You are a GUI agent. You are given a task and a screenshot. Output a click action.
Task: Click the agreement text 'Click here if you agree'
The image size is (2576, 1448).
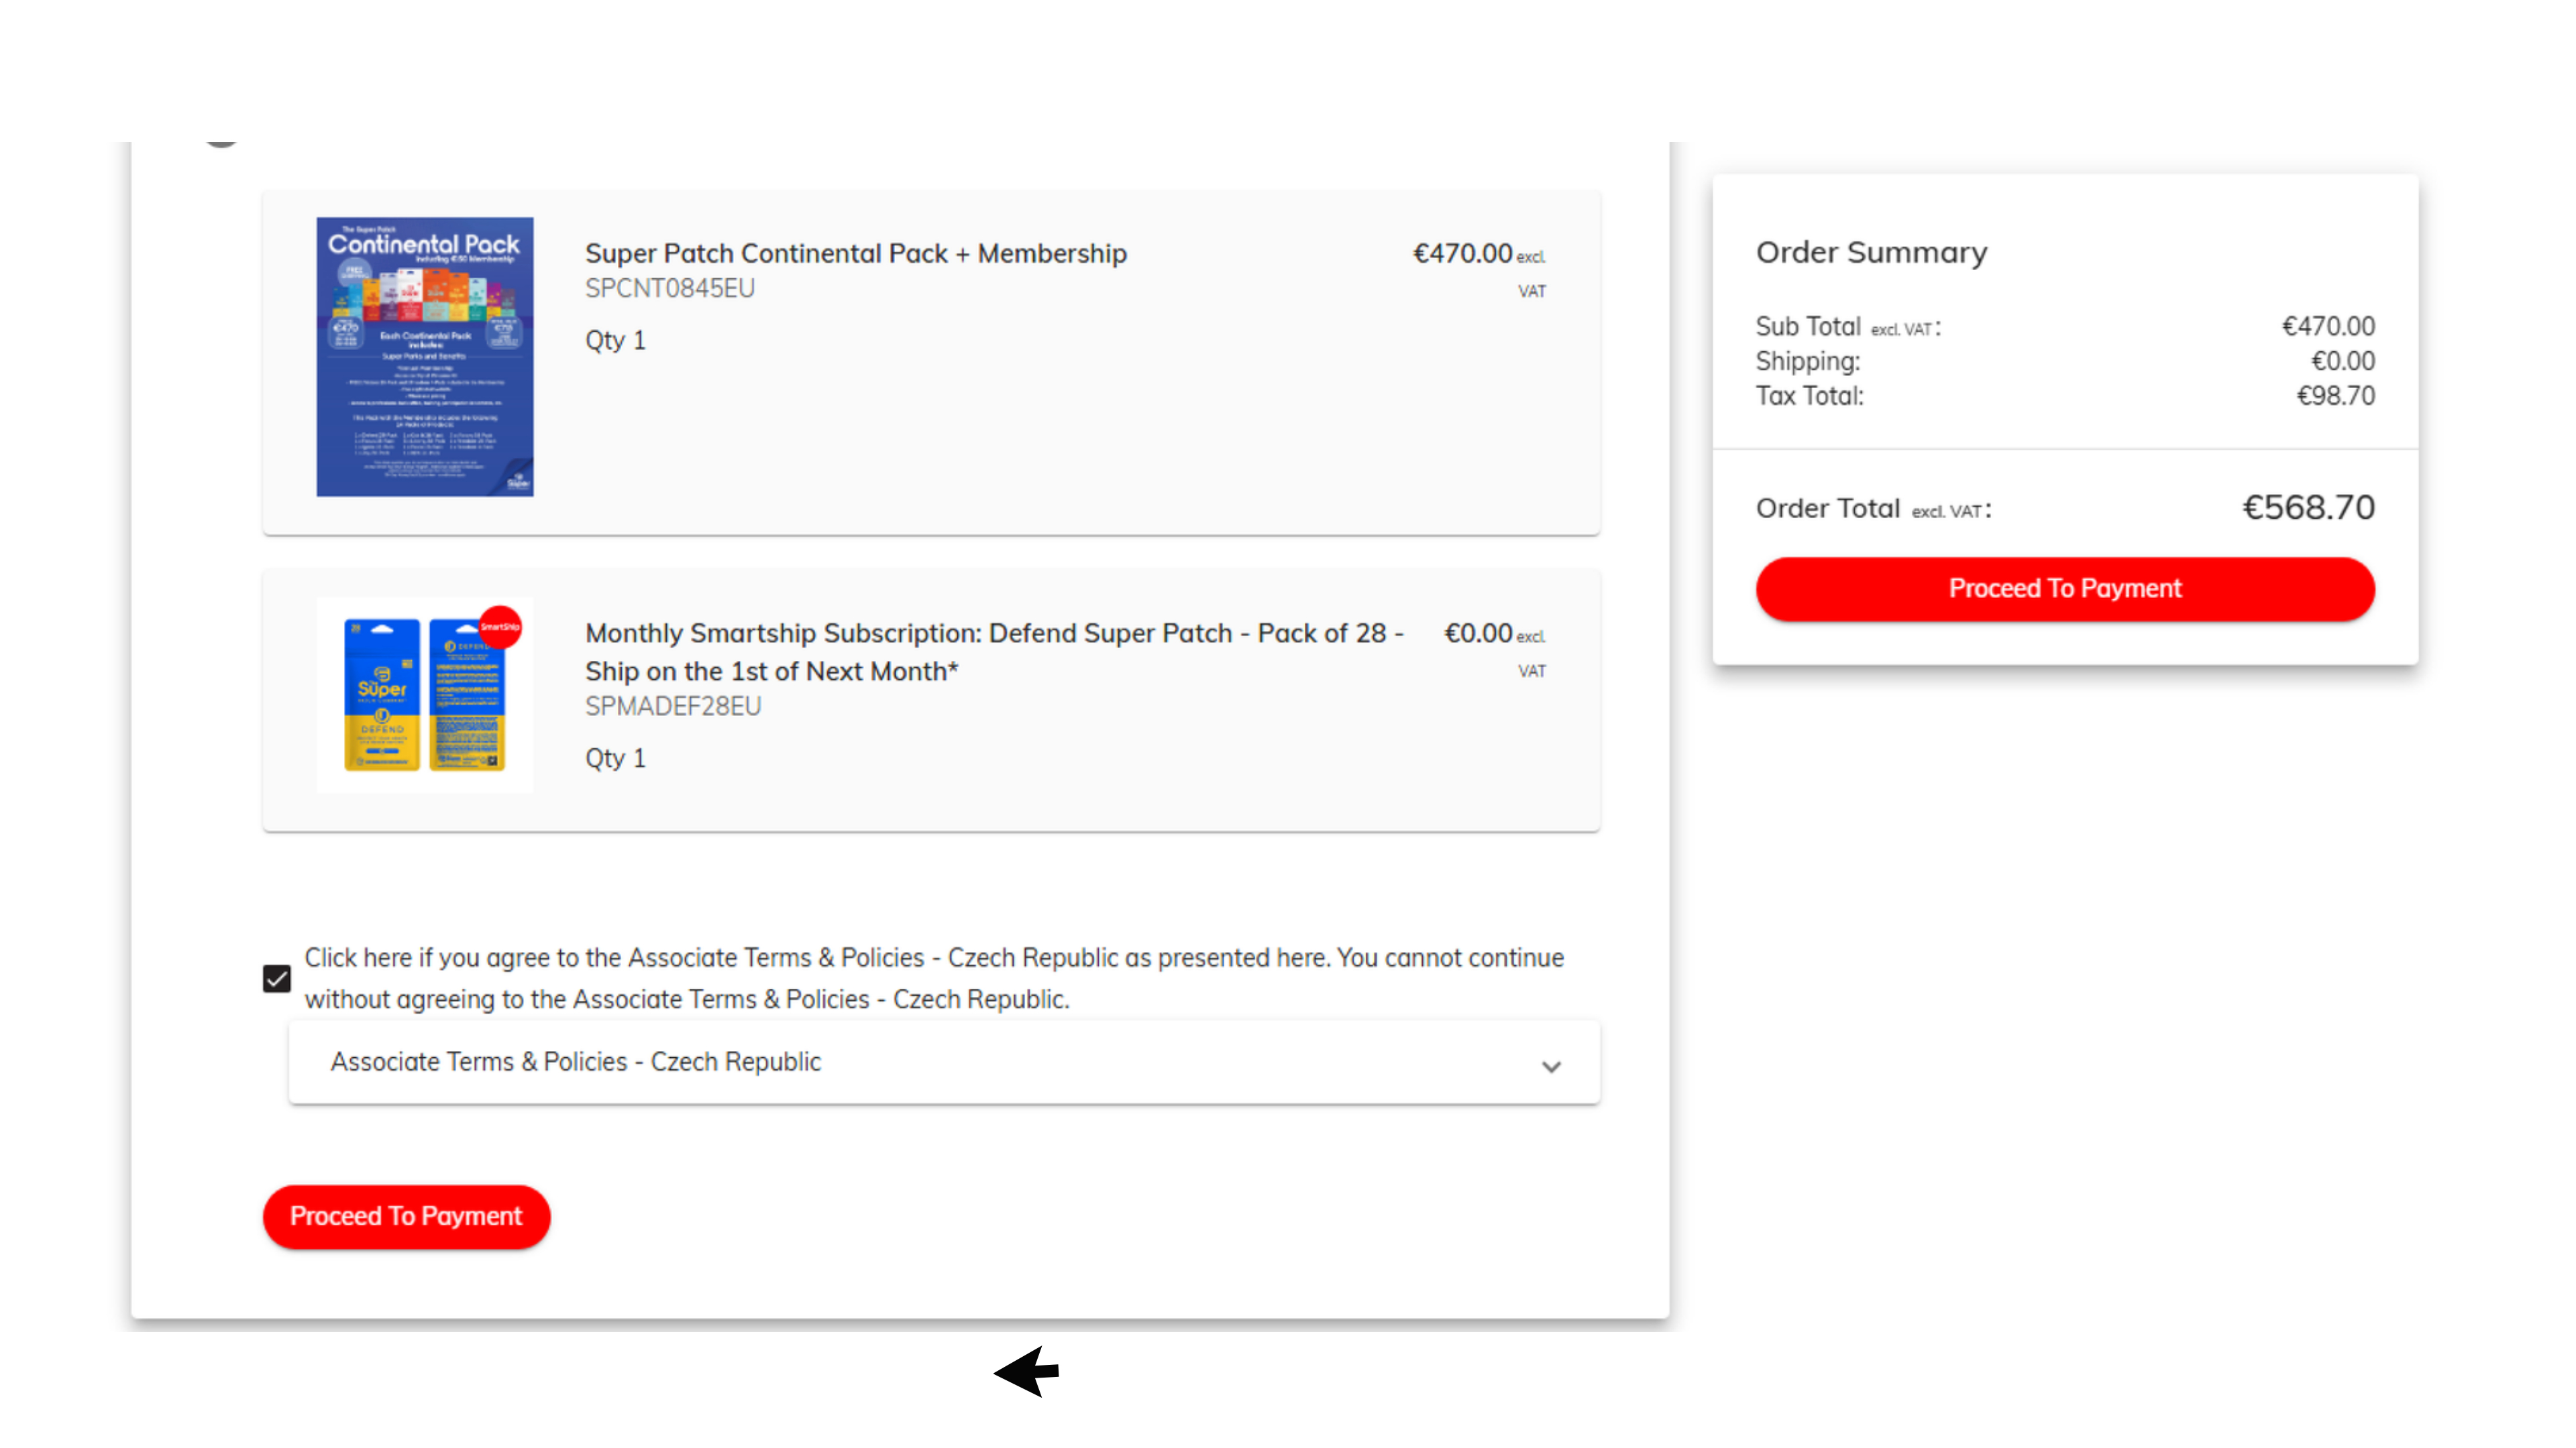pos(934,978)
